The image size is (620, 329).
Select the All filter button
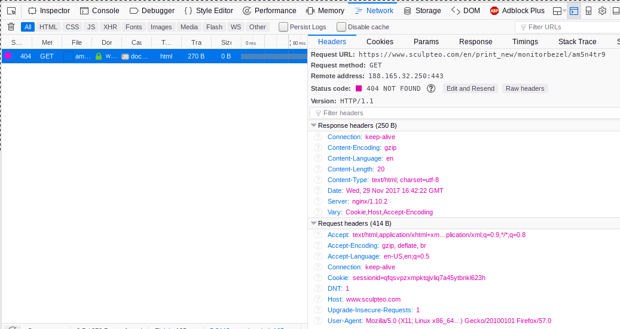28,27
